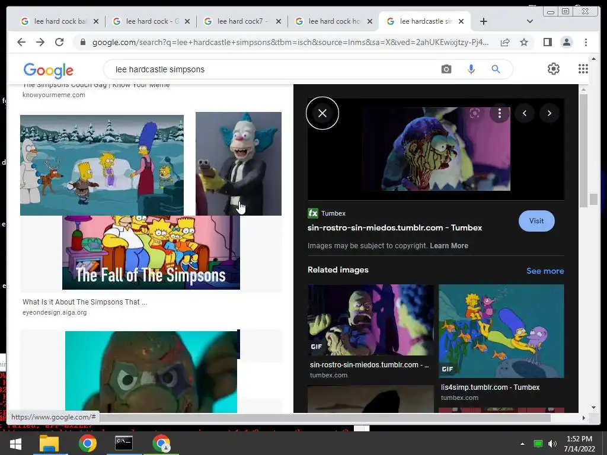607x455 pixels.
Task: Start voice search with the microphone icon
Action: 471,69
